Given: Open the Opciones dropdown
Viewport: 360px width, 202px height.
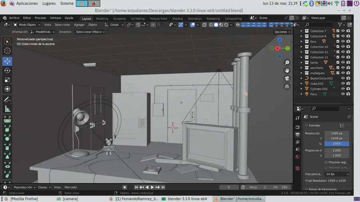Looking at the screenshot, I should pos(282,32).
